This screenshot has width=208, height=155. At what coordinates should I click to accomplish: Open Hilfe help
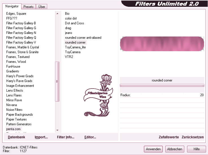point(196,149)
